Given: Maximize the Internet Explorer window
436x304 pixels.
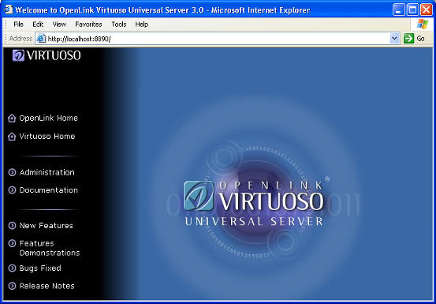Looking at the screenshot, I should tap(412, 10).
